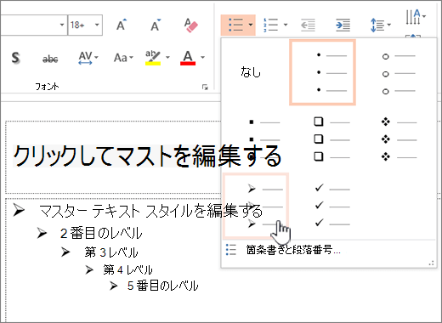Select filled round bullet style

pyautogui.click(x=322, y=72)
